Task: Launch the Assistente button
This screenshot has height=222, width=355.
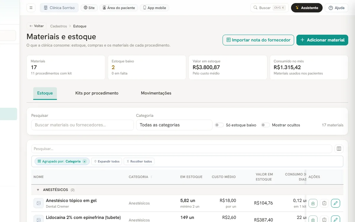Action: coord(307,8)
